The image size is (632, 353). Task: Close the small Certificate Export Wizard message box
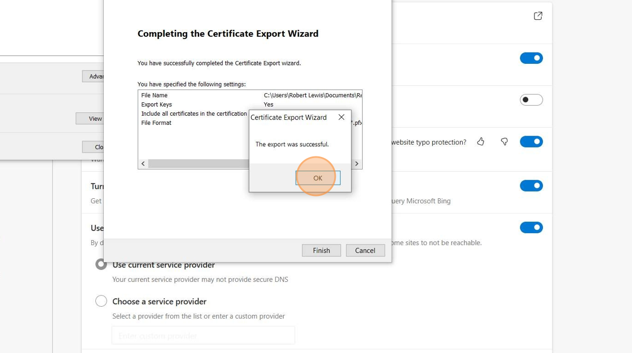pyautogui.click(x=341, y=117)
